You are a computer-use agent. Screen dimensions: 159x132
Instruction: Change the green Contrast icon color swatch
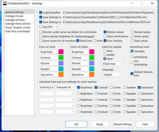(x=61, y=58)
